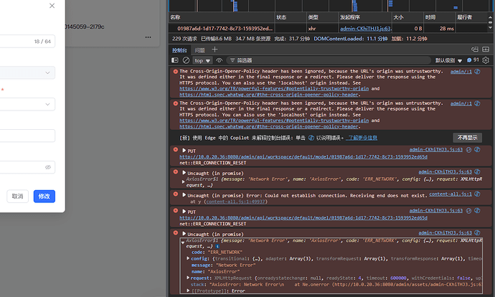Toggle password visibility eye in dialog

47,167
